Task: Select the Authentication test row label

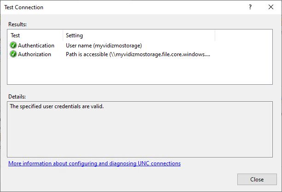Action: [x=36, y=46]
